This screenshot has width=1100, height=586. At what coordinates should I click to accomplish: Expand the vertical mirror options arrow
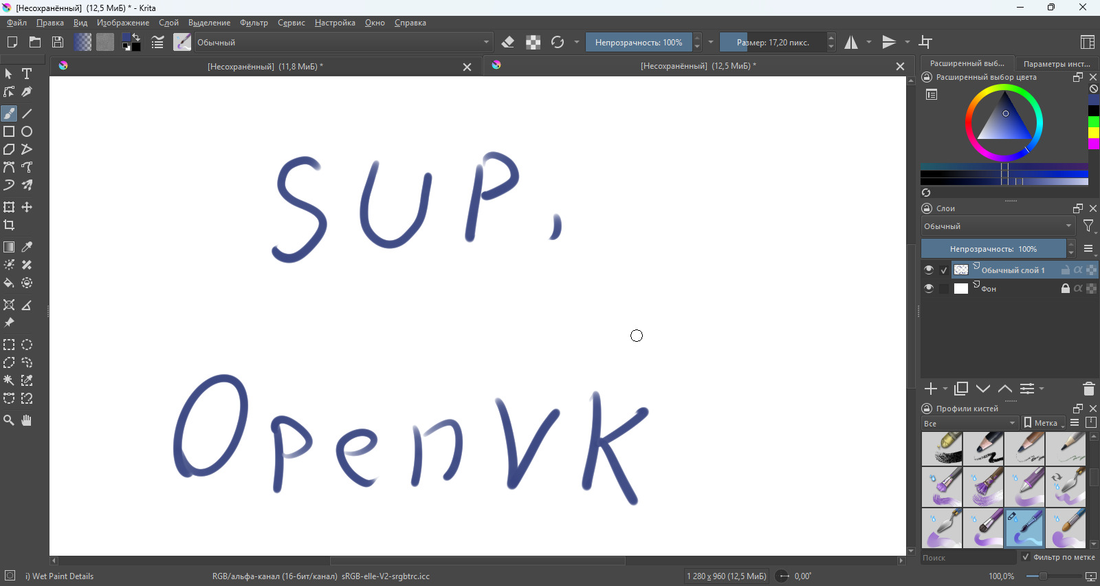tap(907, 42)
